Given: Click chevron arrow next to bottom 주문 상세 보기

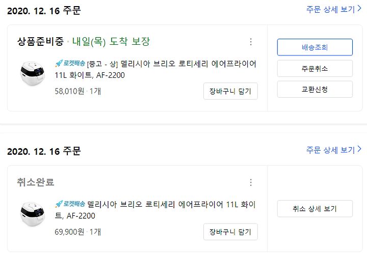Looking at the screenshot, I should [x=359, y=149].
